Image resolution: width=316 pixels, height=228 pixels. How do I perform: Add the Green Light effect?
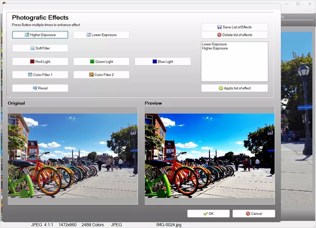[x=102, y=62]
